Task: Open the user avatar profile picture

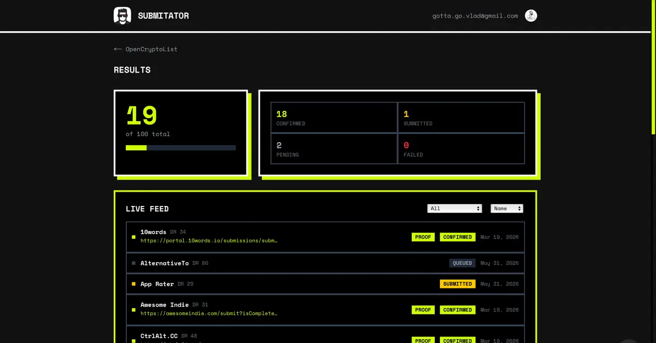Action: (x=531, y=16)
